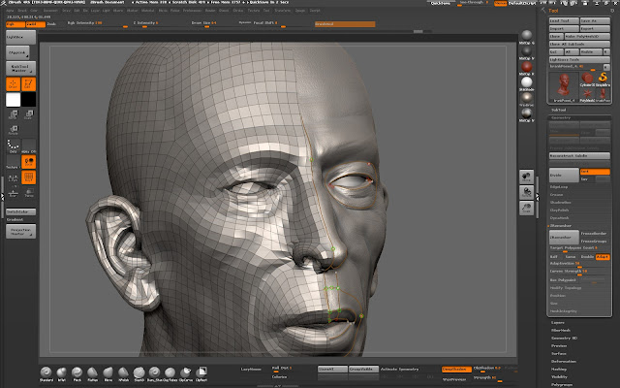Click the LightBox button
This screenshot has width=620, height=388.
(18, 36)
